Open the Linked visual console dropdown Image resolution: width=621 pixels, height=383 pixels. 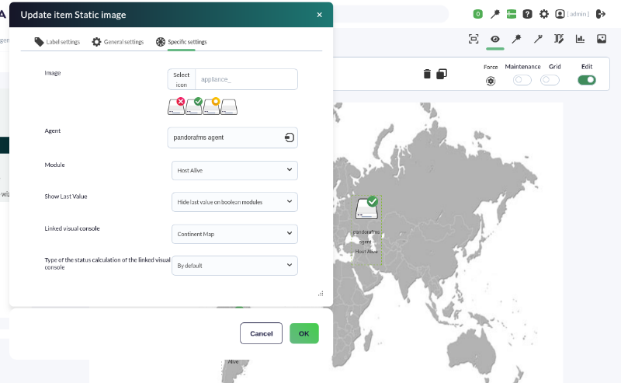click(x=234, y=234)
